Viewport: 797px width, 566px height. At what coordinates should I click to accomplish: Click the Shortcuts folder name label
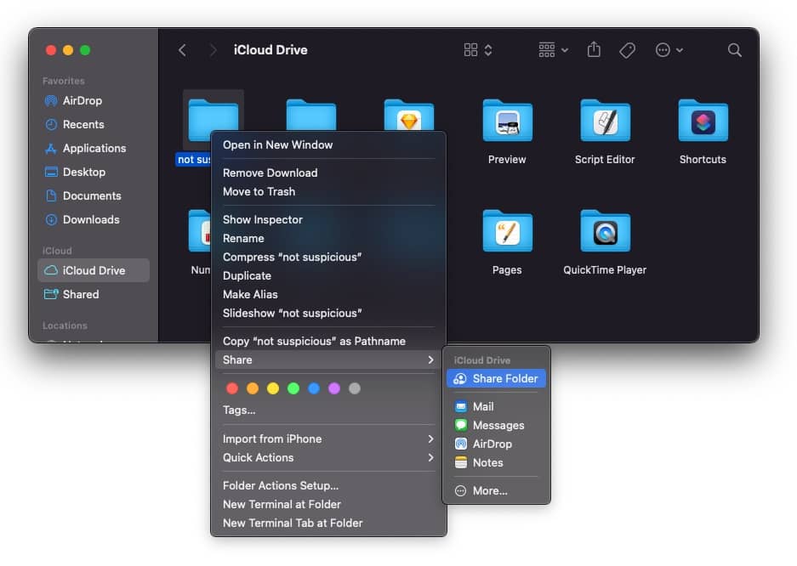[703, 160]
